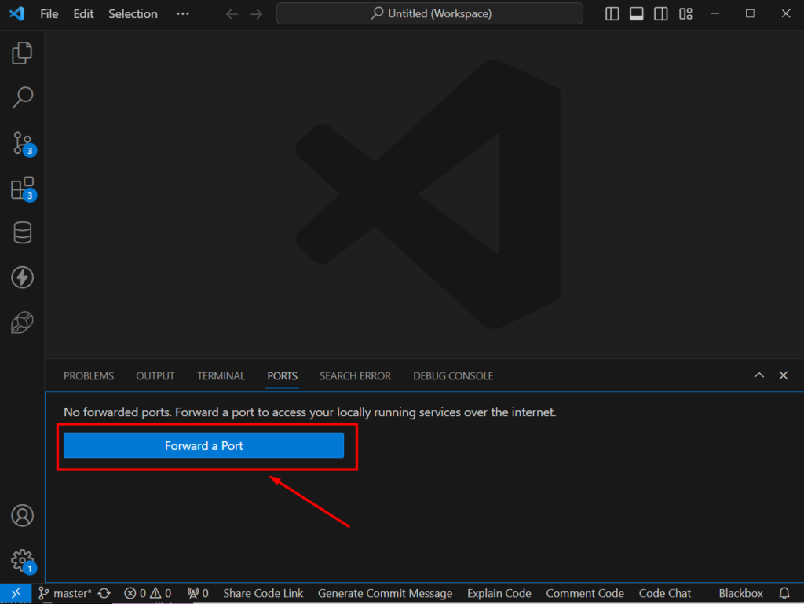The height and width of the screenshot is (604, 804).
Task: Switch to the TERMINAL tab
Action: click(221, 376)
